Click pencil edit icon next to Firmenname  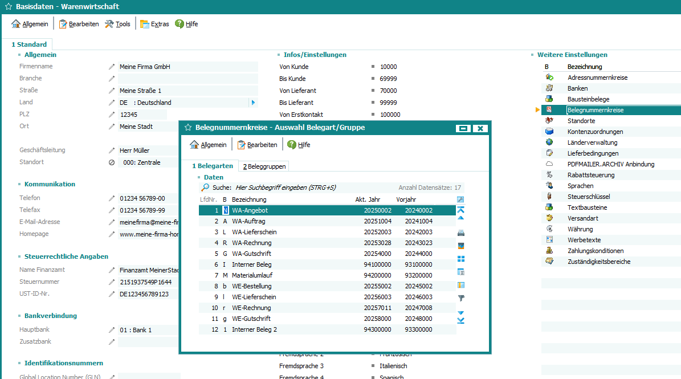point(112,67)
